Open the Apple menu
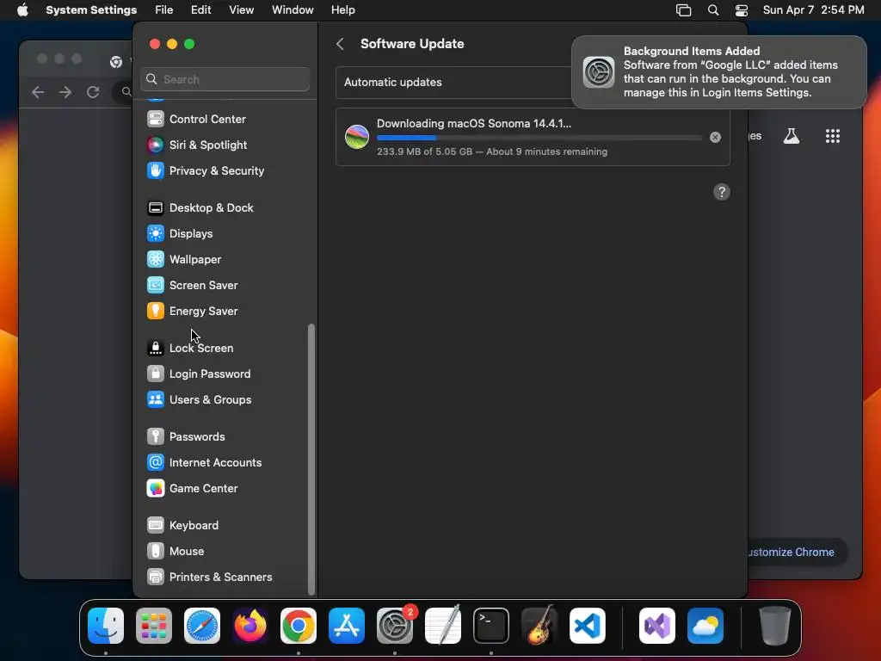Screen dimensions: 881x661 coord(22,10)
